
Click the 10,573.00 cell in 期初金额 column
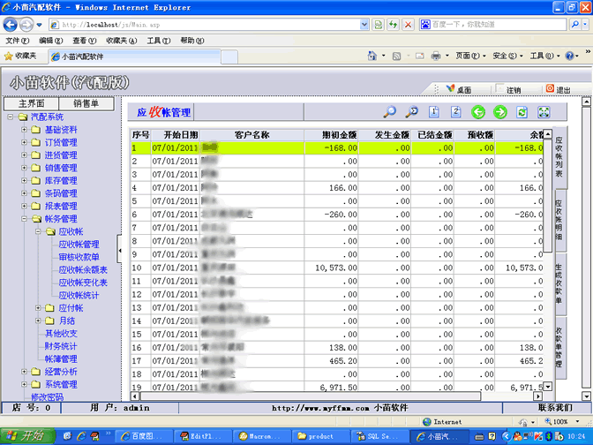pyautogui.click(x=331, y=268)
